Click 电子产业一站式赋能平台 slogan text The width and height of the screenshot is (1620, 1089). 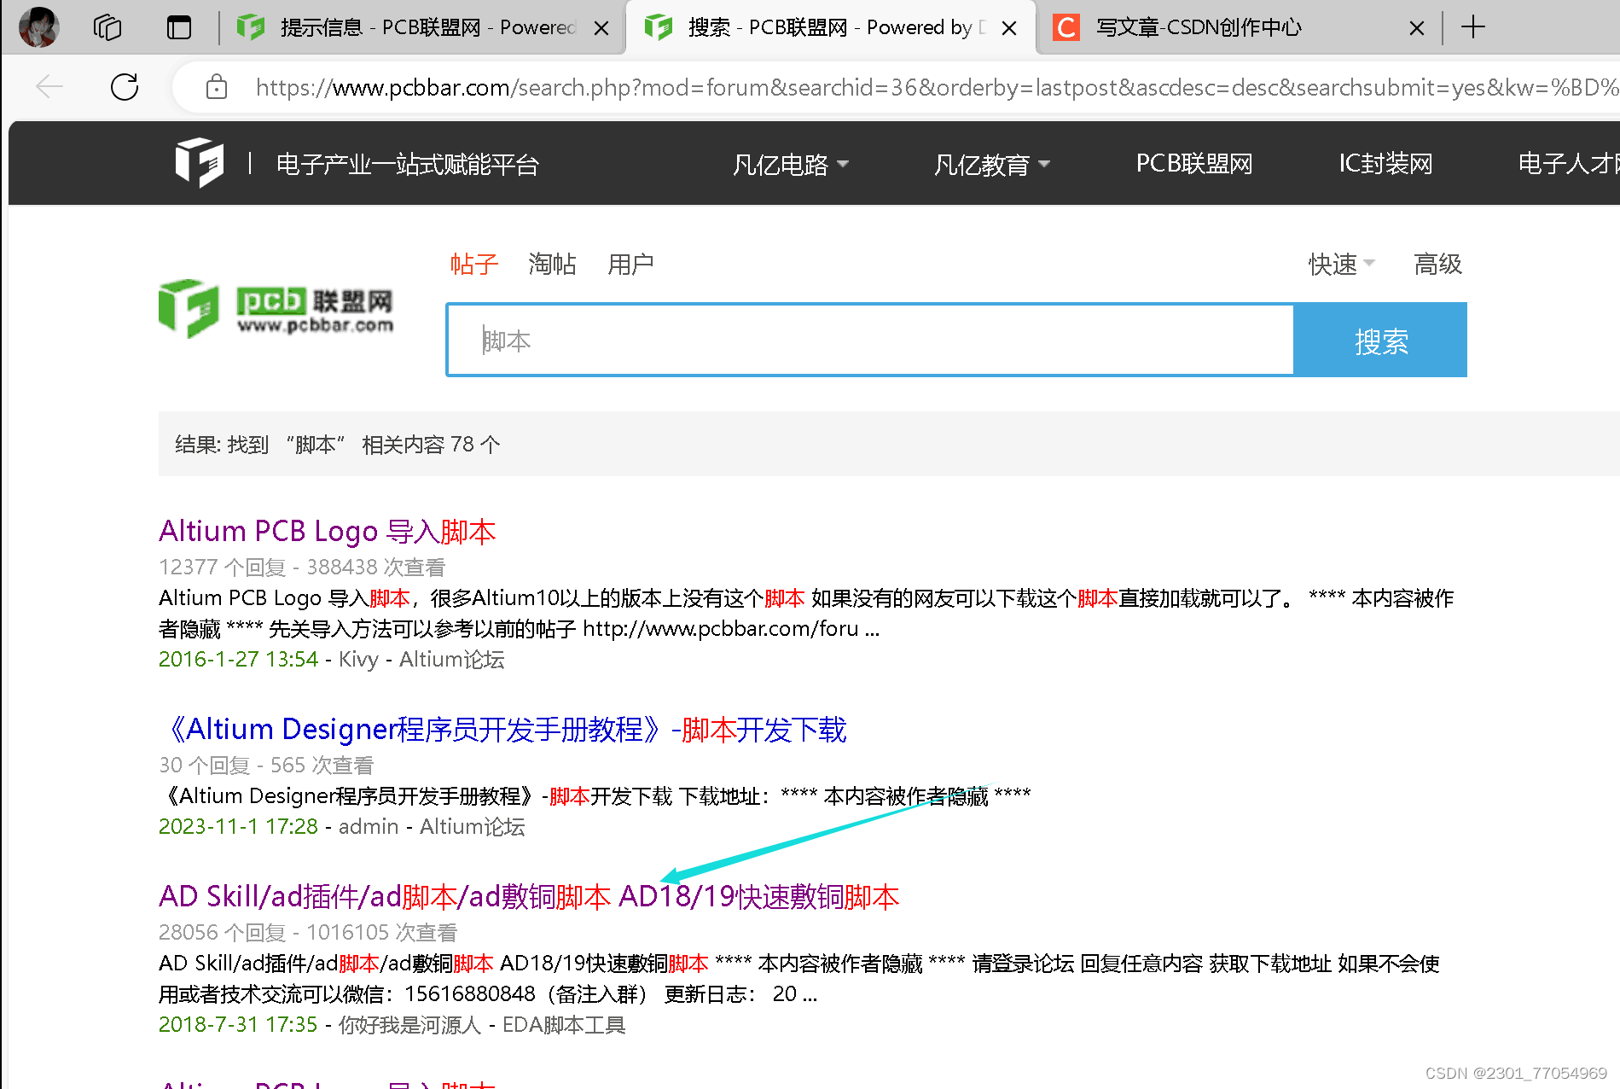[408, 164]
